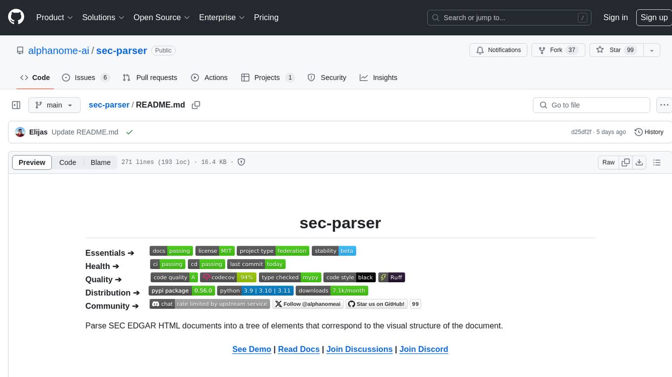The image size is (672, 377).
Task: Click the code style black badge
Action: pyautogui.click(x=349, y=277)
